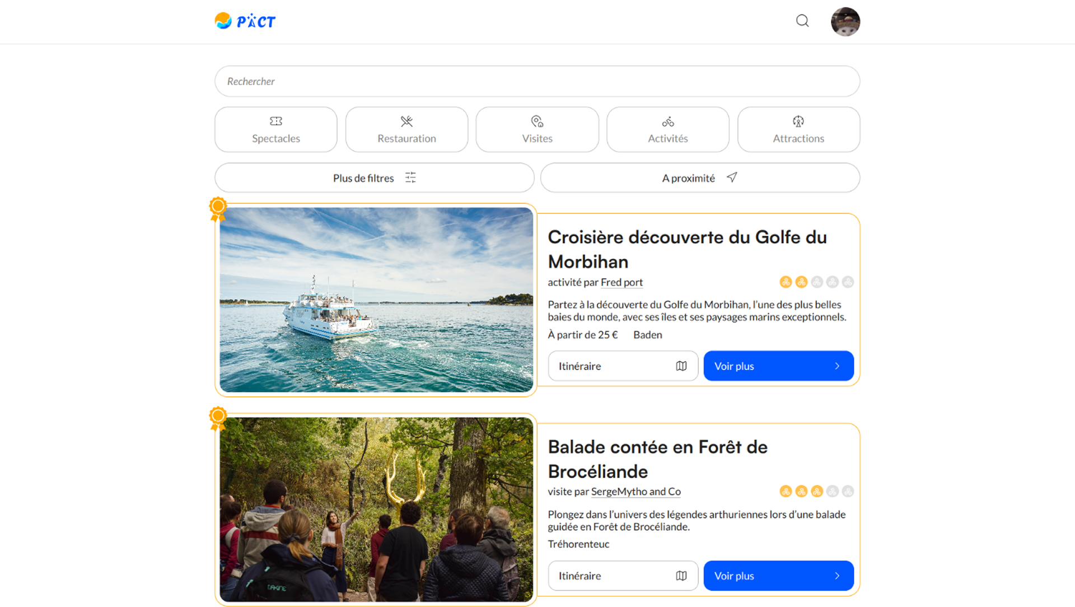The width and height of the screenshot is (1075, 607).
Task: Toggle the Visites category filter
Action: click(x=537, y=129)
